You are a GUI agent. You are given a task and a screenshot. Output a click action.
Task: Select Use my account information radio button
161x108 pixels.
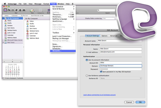click(x=87, y=60)
